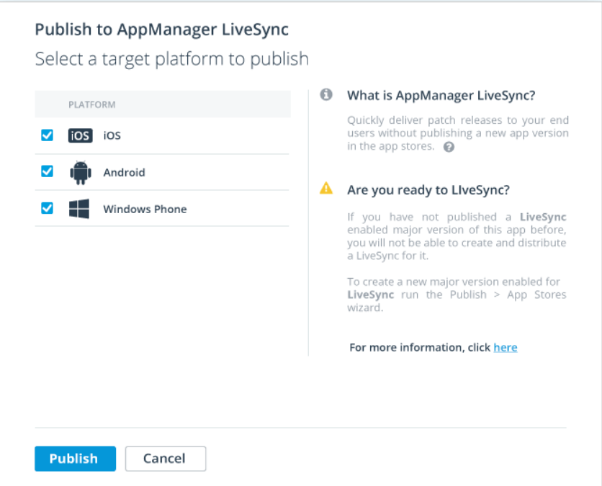Click the 'Select a target platform to publish' subtitle
Image resolution: width=602 pixels, height=486 pixels.
[172, 59]
